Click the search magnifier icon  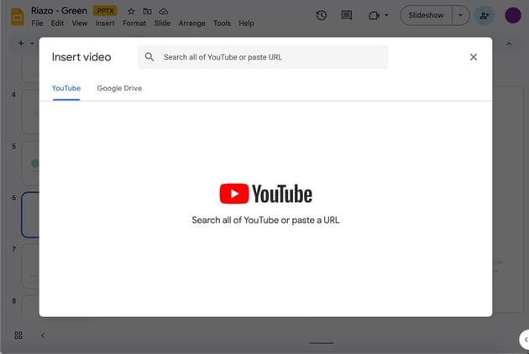pos(149,57)
